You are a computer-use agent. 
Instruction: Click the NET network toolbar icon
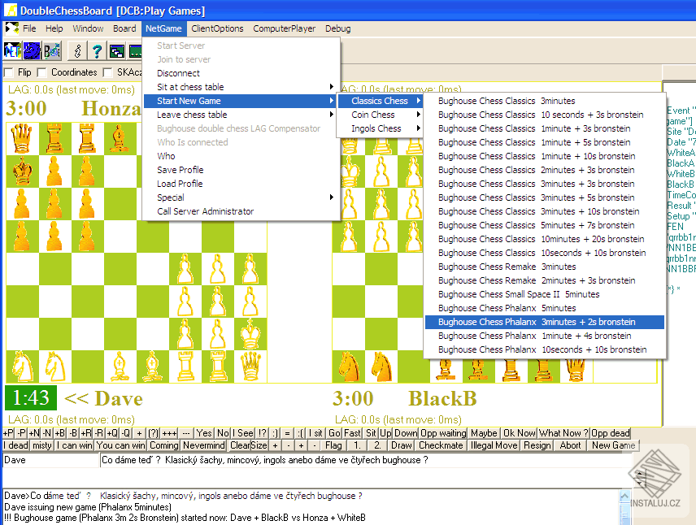point(12,51)
